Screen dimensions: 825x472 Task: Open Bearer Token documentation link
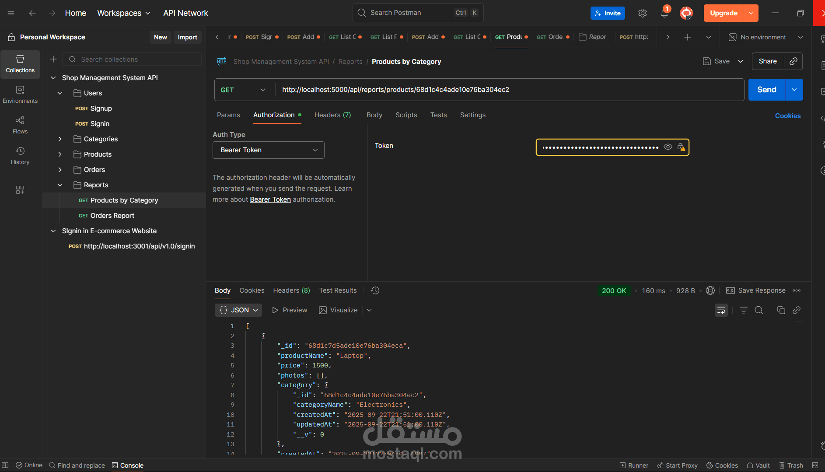[270, 199]
